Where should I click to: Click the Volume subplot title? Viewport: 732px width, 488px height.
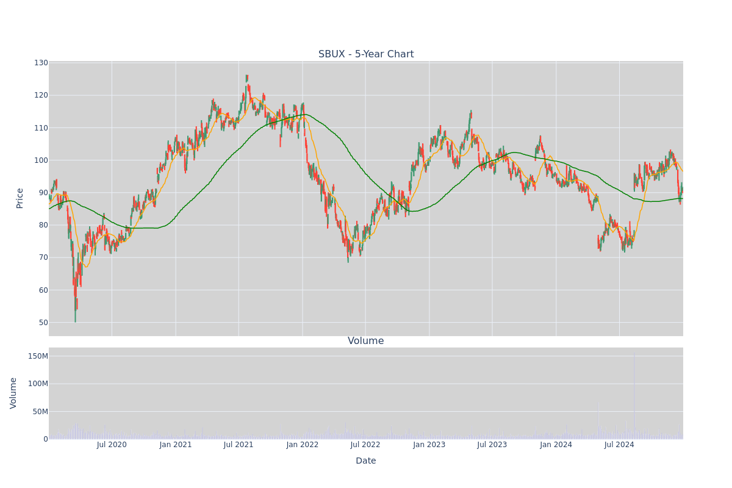point(366,341)
